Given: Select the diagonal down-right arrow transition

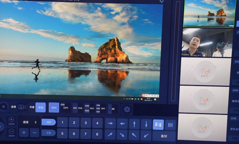Looking at the screenshot, I should [x=122, y=135].
